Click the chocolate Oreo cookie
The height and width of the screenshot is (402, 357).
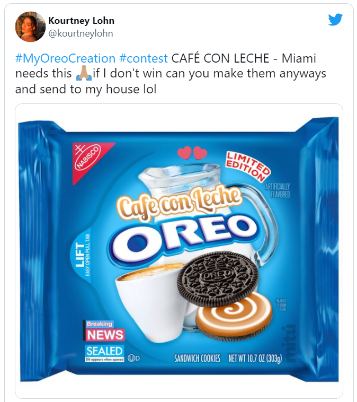pyautogui.click(x=218, y=279)
